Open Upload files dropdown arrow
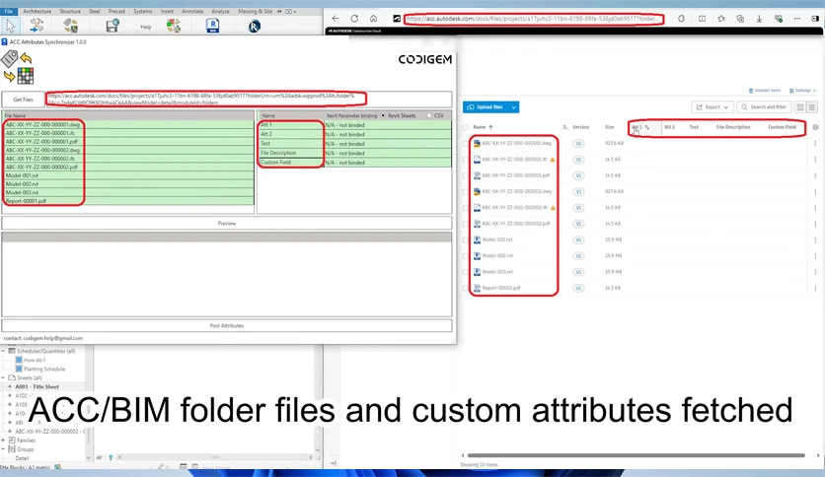Screen dimensions: 825x477 pos(513,107)
